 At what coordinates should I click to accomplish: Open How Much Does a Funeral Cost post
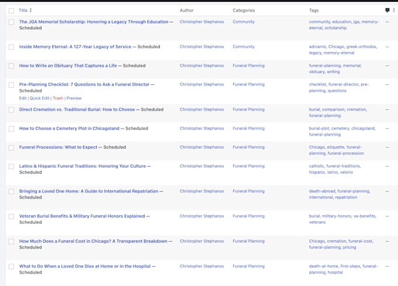(x=93, y=241)
